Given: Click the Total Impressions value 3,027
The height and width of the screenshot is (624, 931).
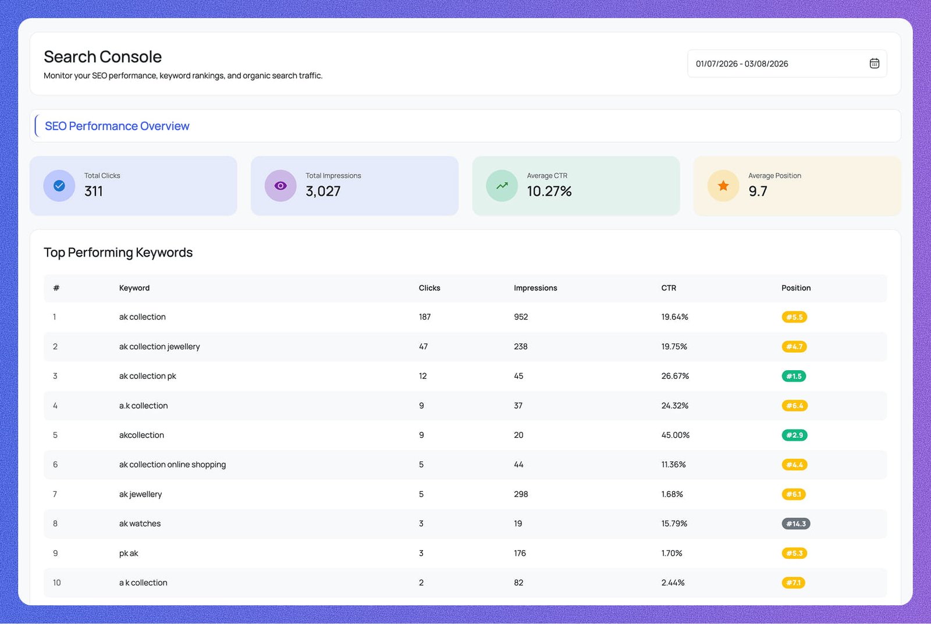Looking at the screenshot, I should click(323, 192).
